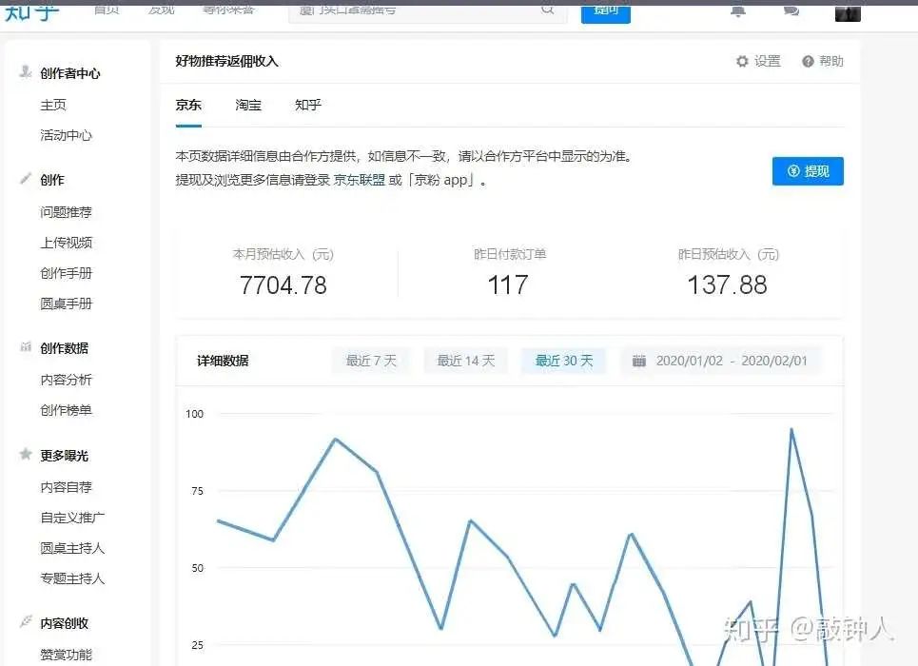Click the search magnifier icon
The height and width of the screenshot is (666, 918).
547,10
